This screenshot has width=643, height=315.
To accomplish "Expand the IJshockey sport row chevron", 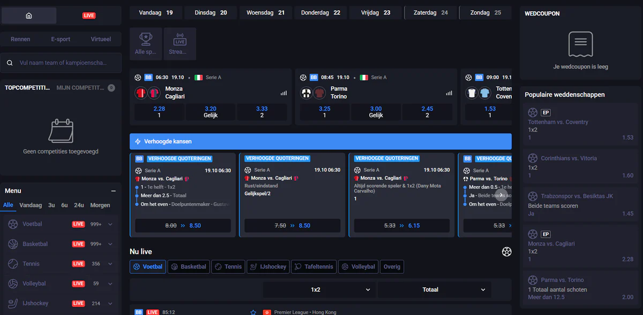I will (x=110, y=303).
